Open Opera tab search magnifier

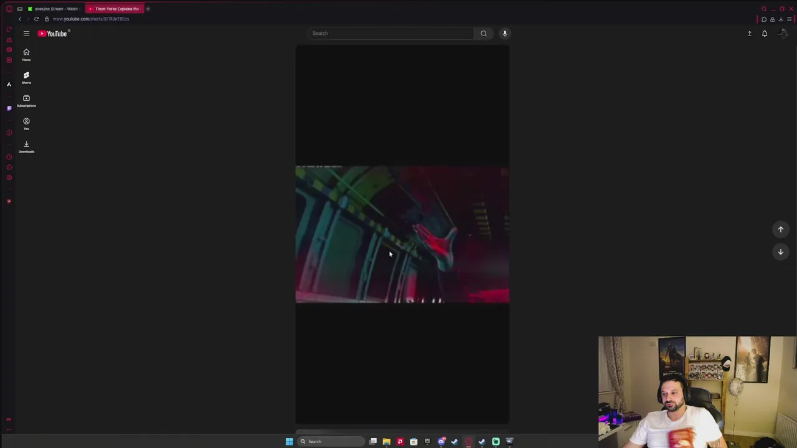[764, 9]
